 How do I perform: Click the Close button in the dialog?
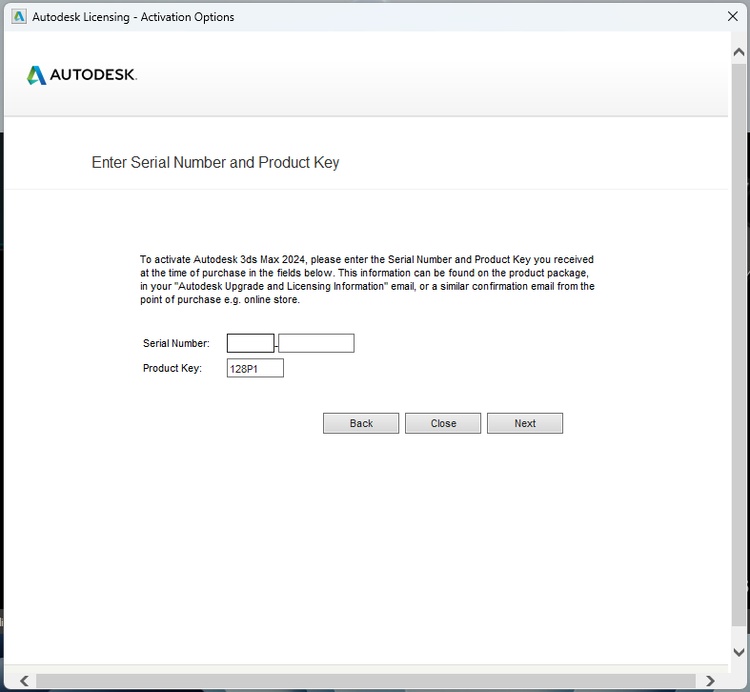[x=443, y=423]
